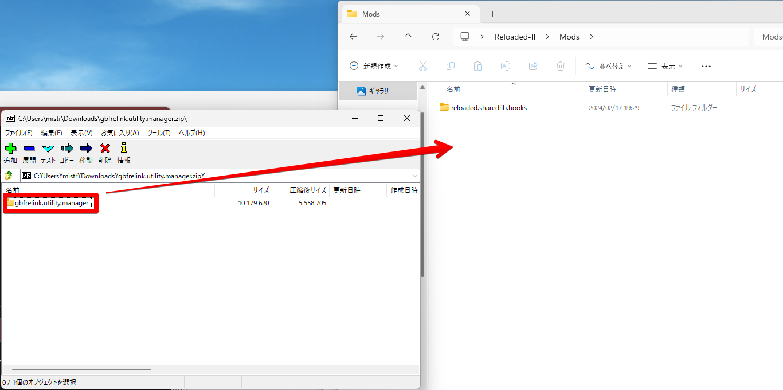
Task: Open the ツール menu in 7-Zip
Action: click(159, 132)
